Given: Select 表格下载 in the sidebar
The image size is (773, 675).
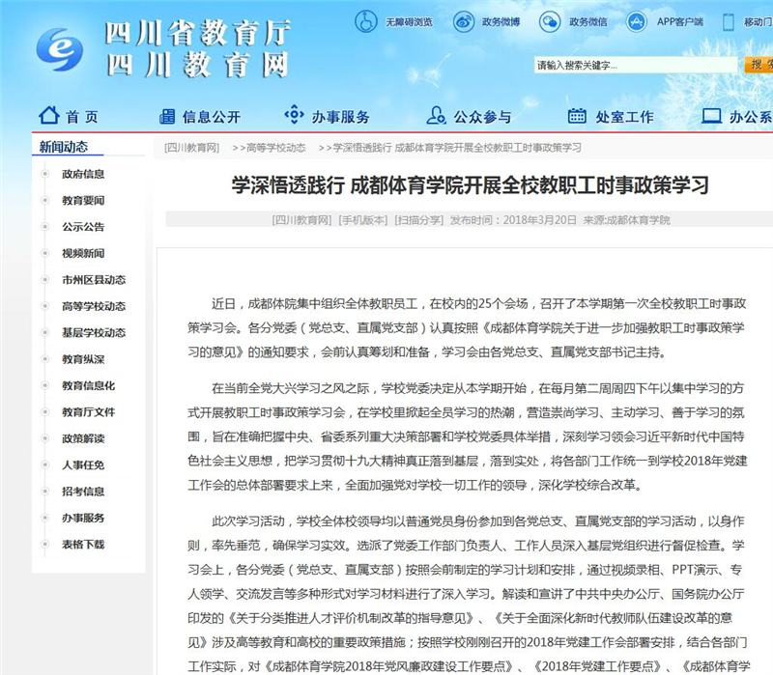Looking at the screenshot, I should coord(83,545).
